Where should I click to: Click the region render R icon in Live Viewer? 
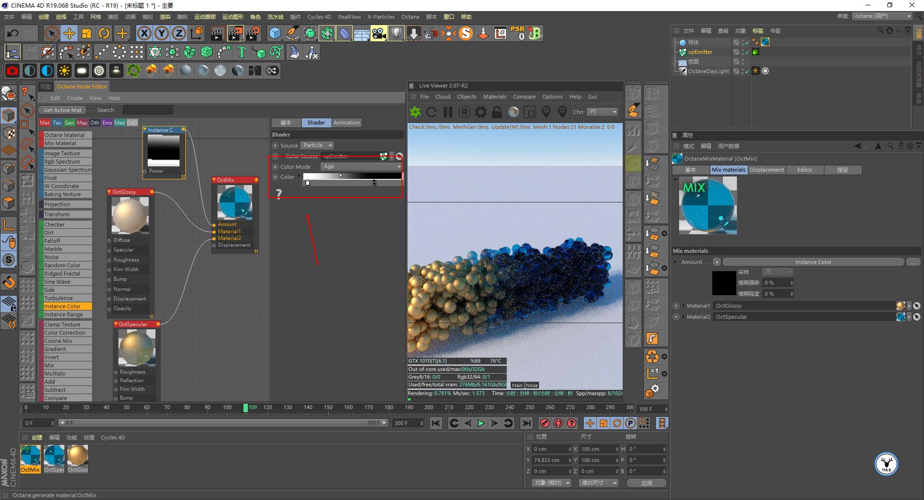(x=463, y=112)
